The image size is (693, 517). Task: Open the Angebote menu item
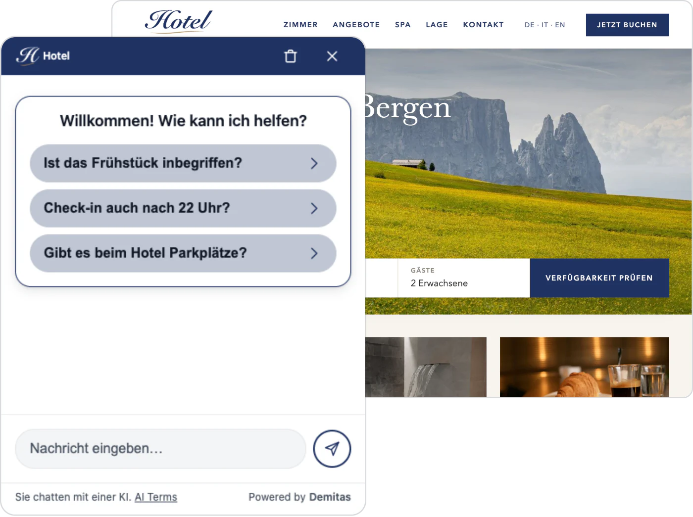point(356,25)
